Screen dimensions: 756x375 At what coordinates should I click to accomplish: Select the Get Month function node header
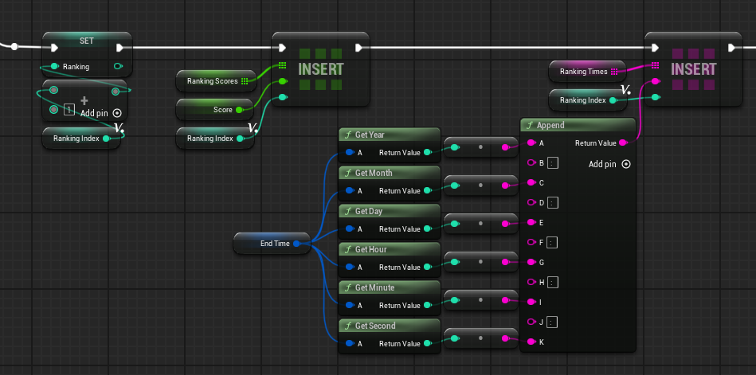[x=389, y=173]
